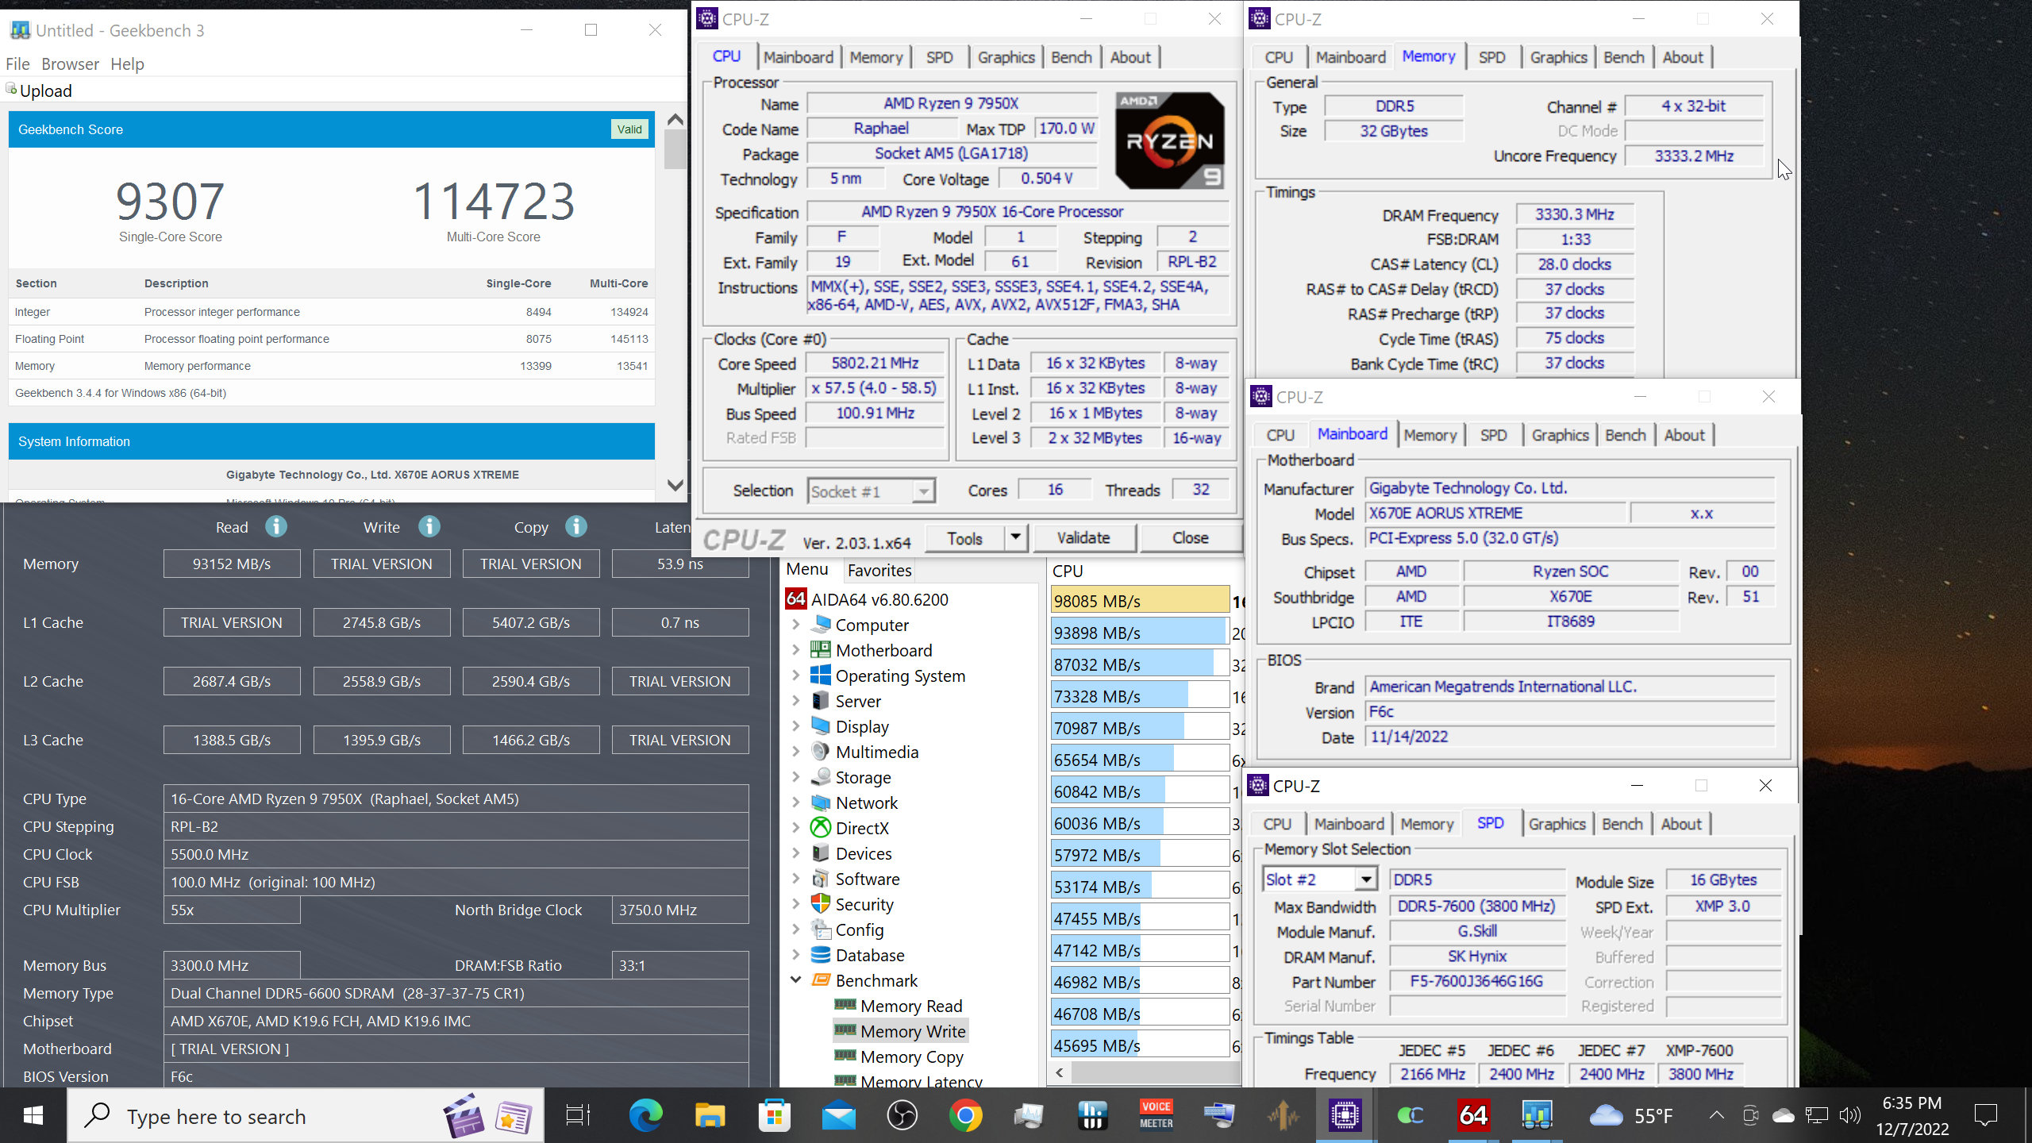Click the Geekbench vertical scrollbar thumb
Image resolution: width=2032 pixels, height=1143 pixels.
[x=675, y=151]
